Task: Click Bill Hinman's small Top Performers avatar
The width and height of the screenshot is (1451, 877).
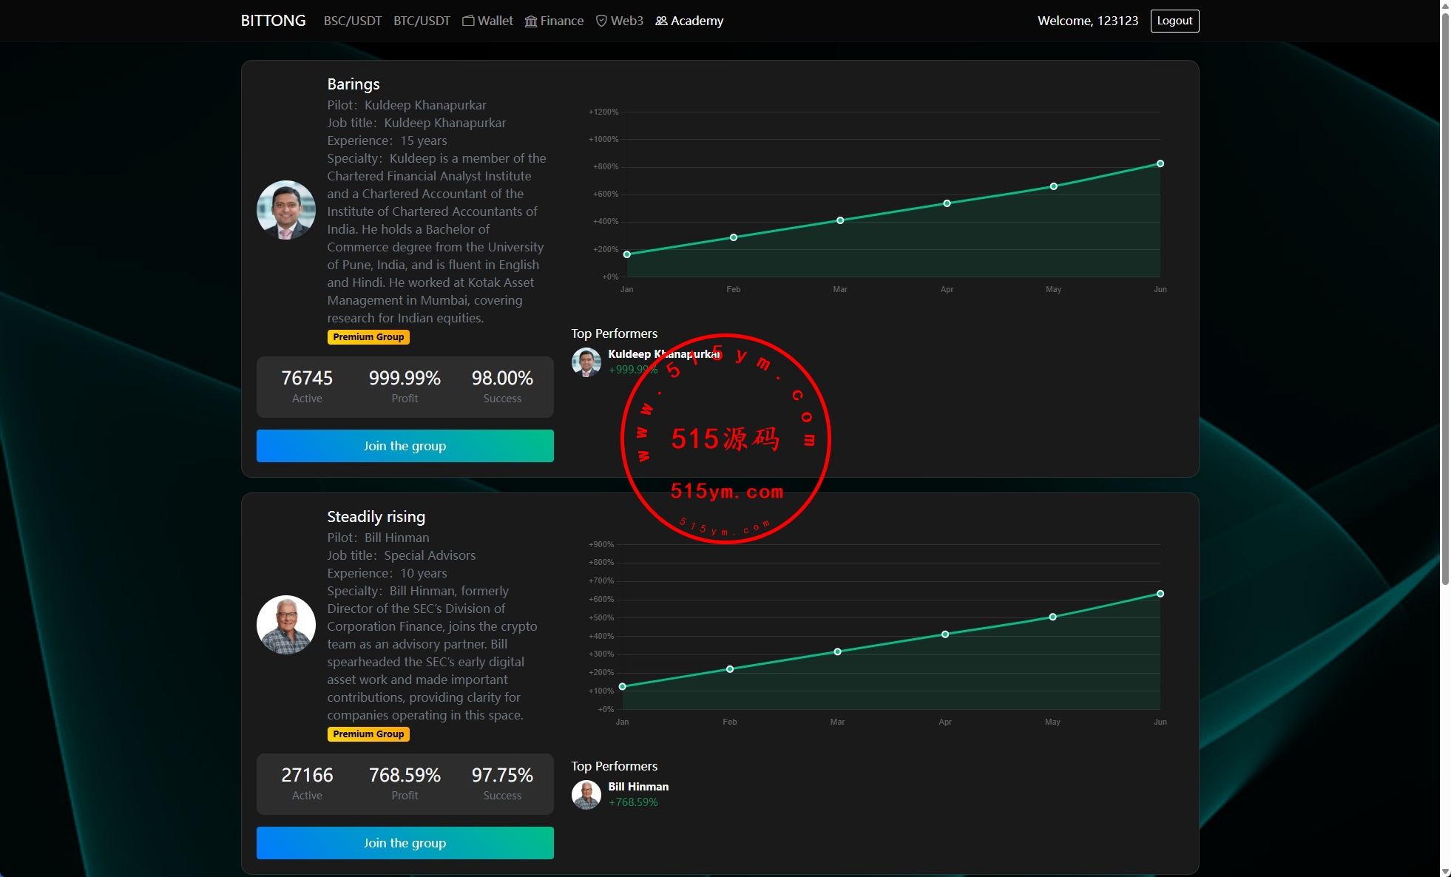Action: 586,795
